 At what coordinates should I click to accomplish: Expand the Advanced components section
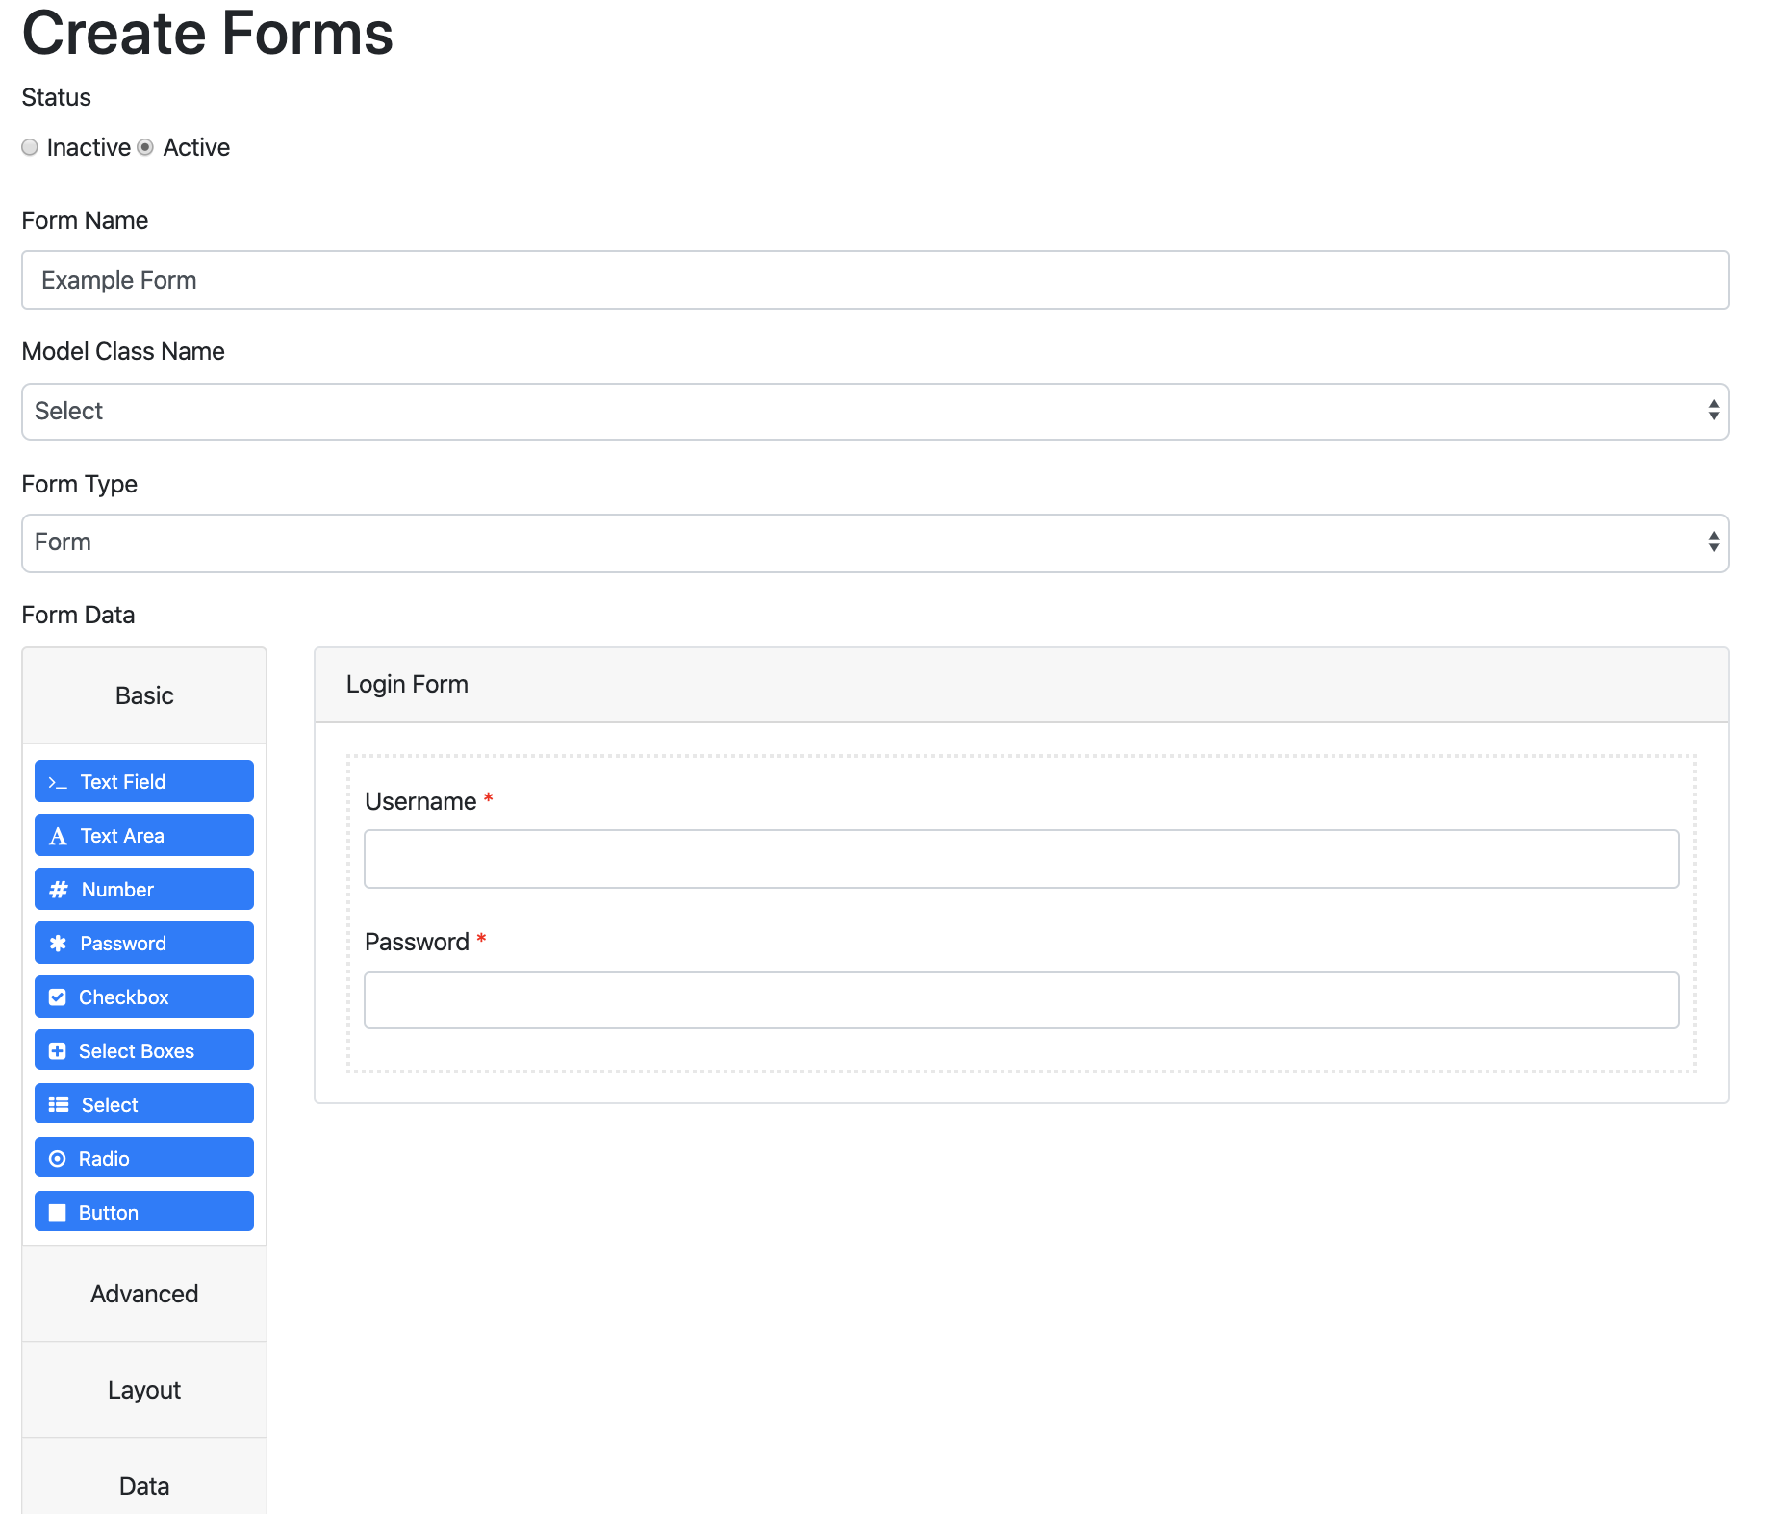click(144, 1294)
